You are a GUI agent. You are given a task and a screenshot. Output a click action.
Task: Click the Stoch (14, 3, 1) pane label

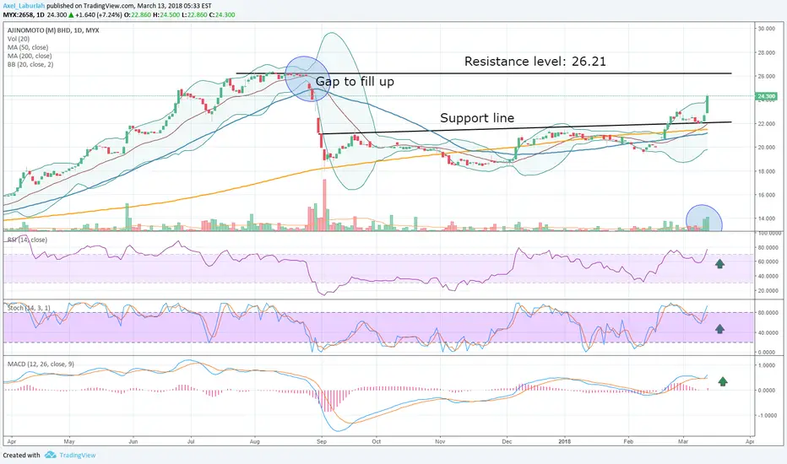point(29,307)
